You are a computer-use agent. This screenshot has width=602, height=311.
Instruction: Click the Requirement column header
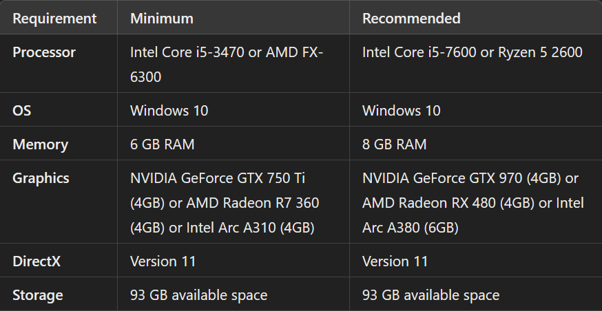tap(54, 19)
